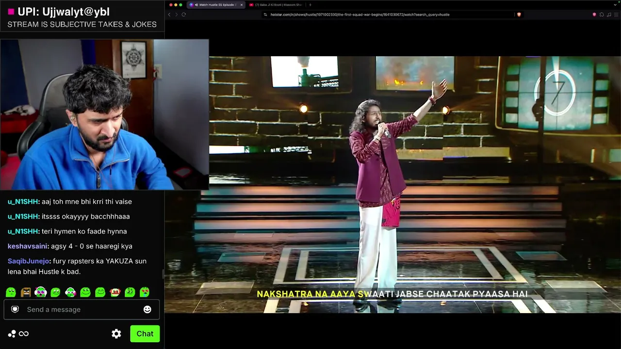
Task: Focus the Send a message field
Action: coord(82,309)
